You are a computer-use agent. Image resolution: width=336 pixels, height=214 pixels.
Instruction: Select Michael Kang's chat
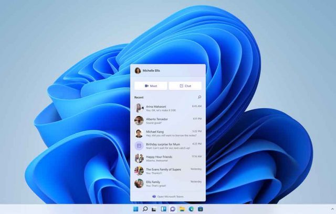click(x=168, y=133)
